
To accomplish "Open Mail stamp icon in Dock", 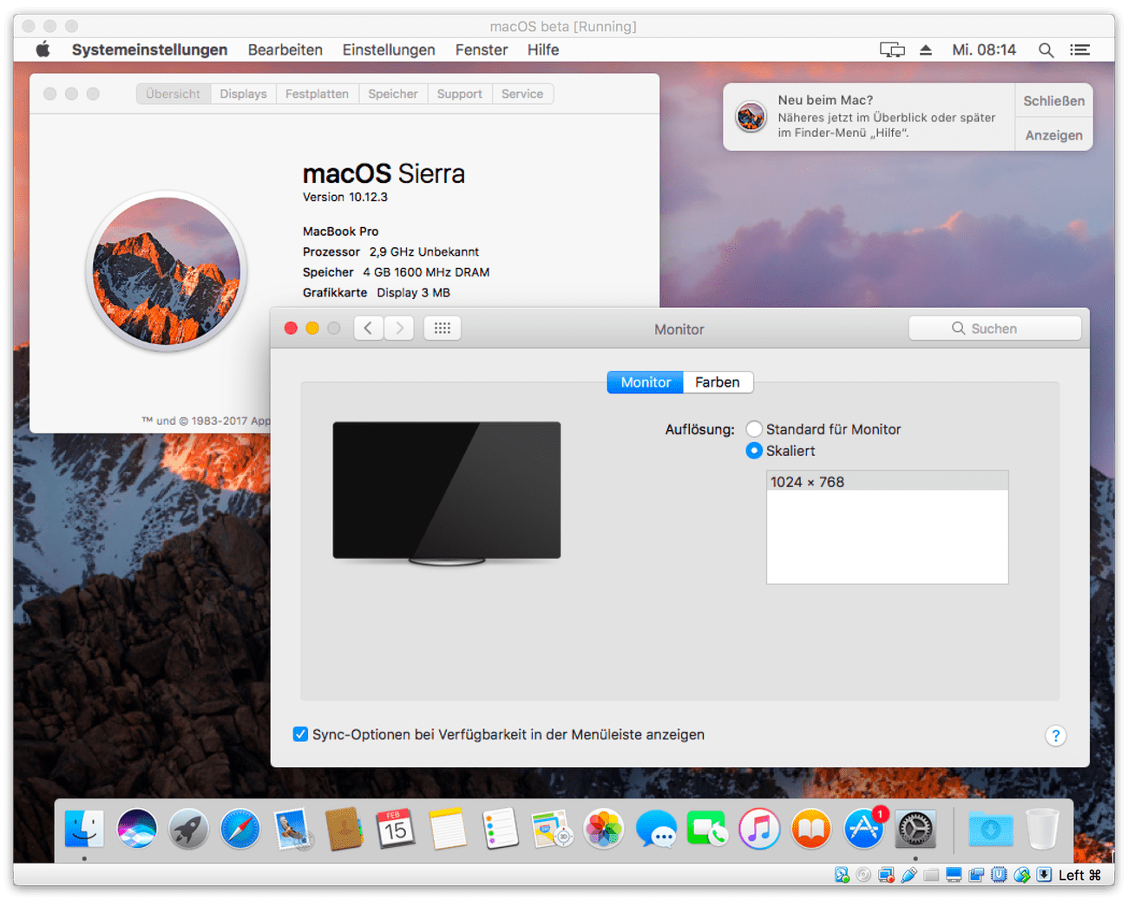I will pyautogui.click(x=292, y=829).
